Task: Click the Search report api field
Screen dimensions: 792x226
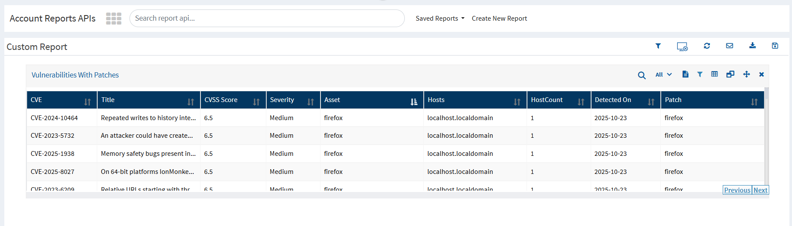Action: coord(267,19)
